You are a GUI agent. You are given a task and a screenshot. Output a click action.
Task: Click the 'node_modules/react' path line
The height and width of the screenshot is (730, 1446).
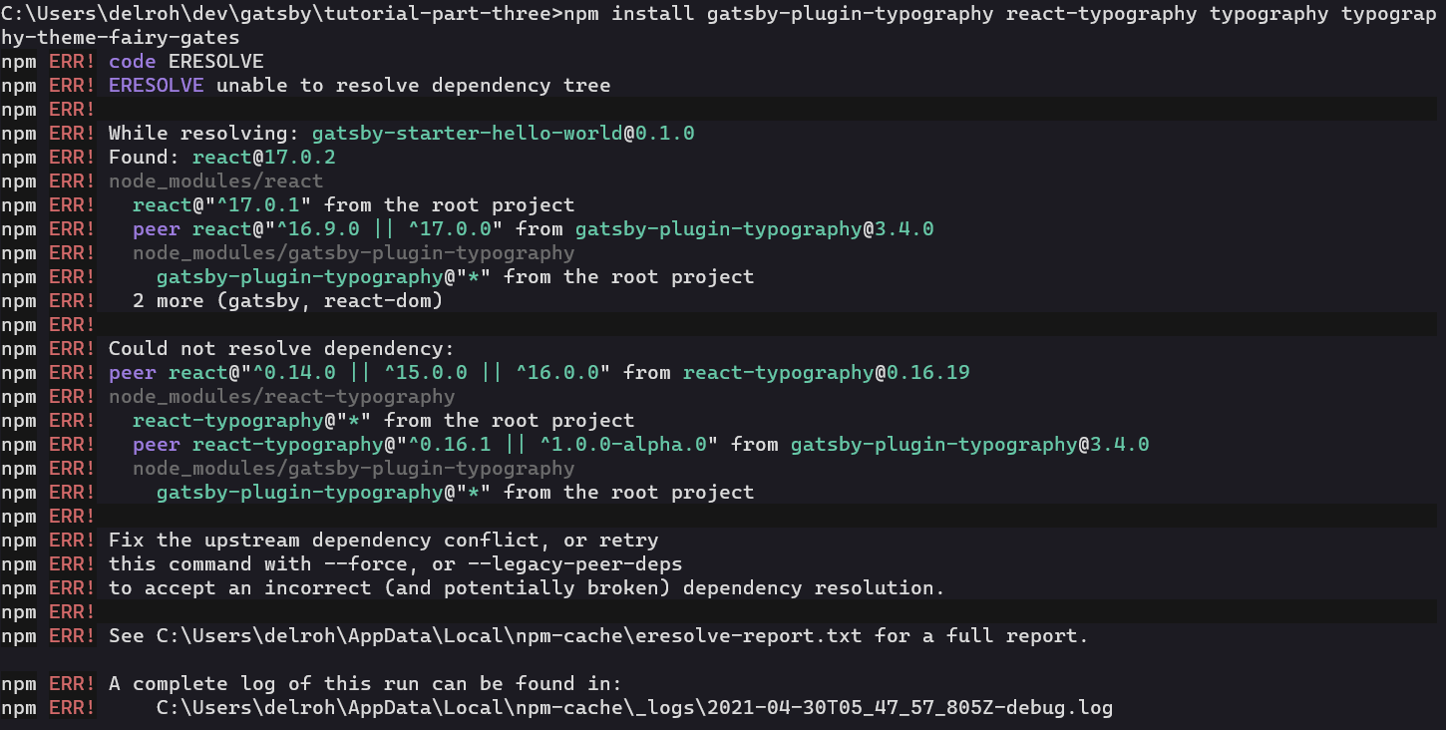click(215, 182)
